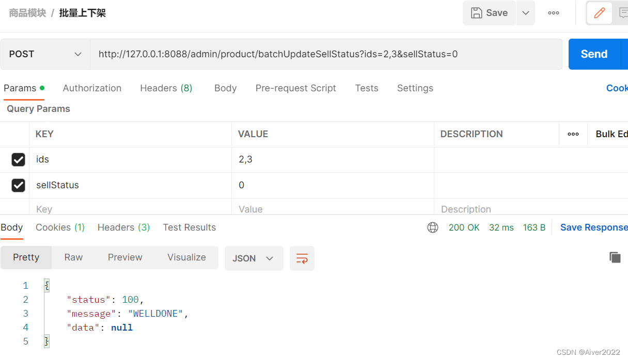Click the Save button

point(489,13)
